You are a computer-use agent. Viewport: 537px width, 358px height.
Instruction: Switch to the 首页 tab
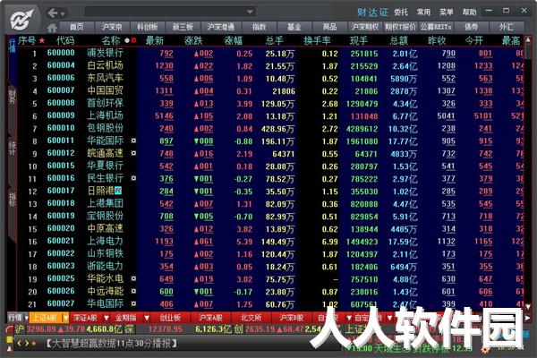point(77,27)
